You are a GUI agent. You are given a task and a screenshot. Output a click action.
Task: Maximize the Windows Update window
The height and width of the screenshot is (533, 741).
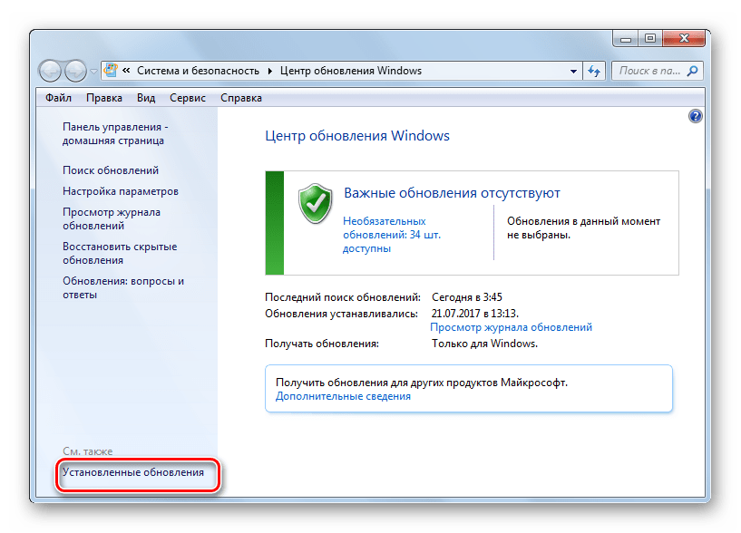[x=650, y=39]
